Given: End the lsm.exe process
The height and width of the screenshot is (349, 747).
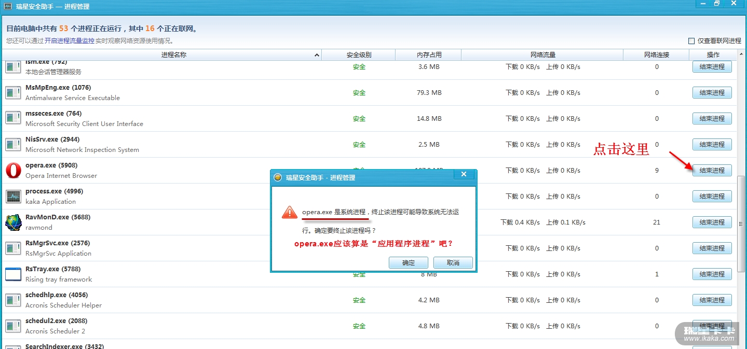Looking at the screenshot, I should click(712, 66).
